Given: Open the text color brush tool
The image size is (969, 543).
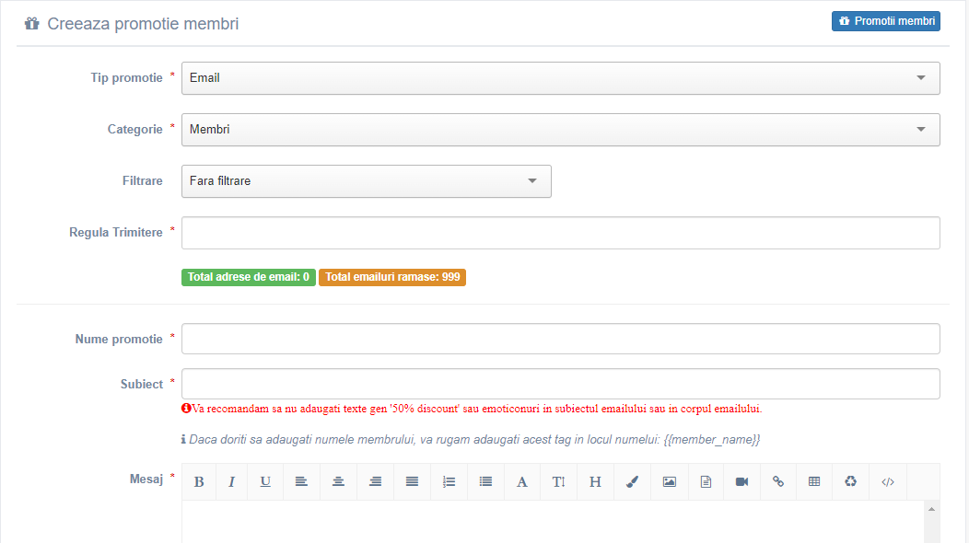Looking at the screenshot, I should 632,482.
